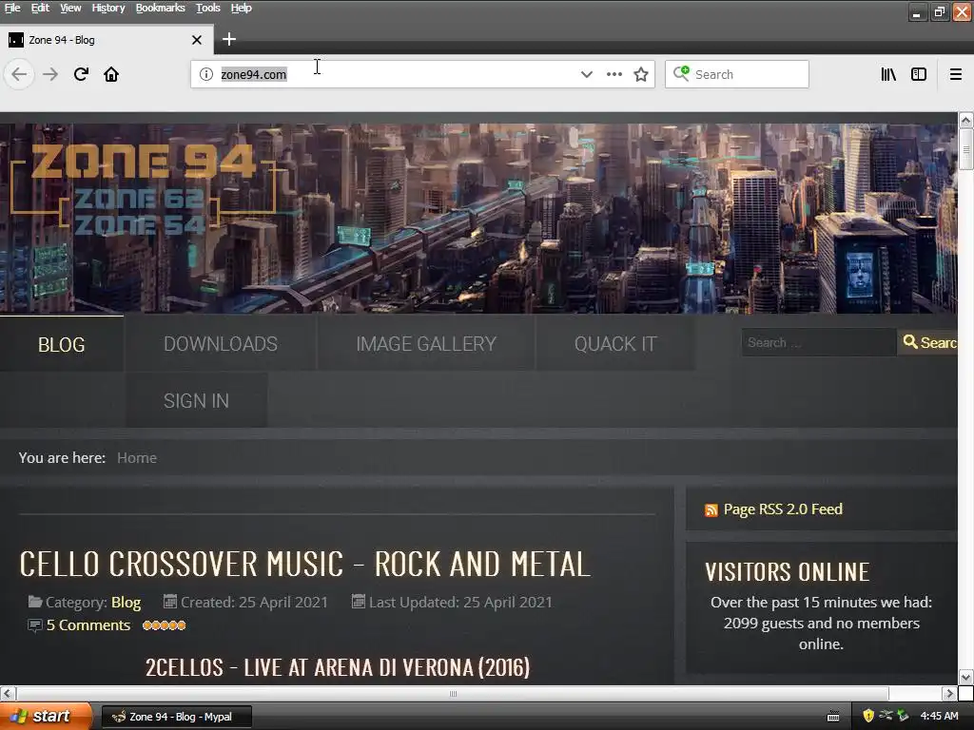Click the vertical scrollbar up arrow
This screenshot has width=974, height=730.
pos(965,120)
